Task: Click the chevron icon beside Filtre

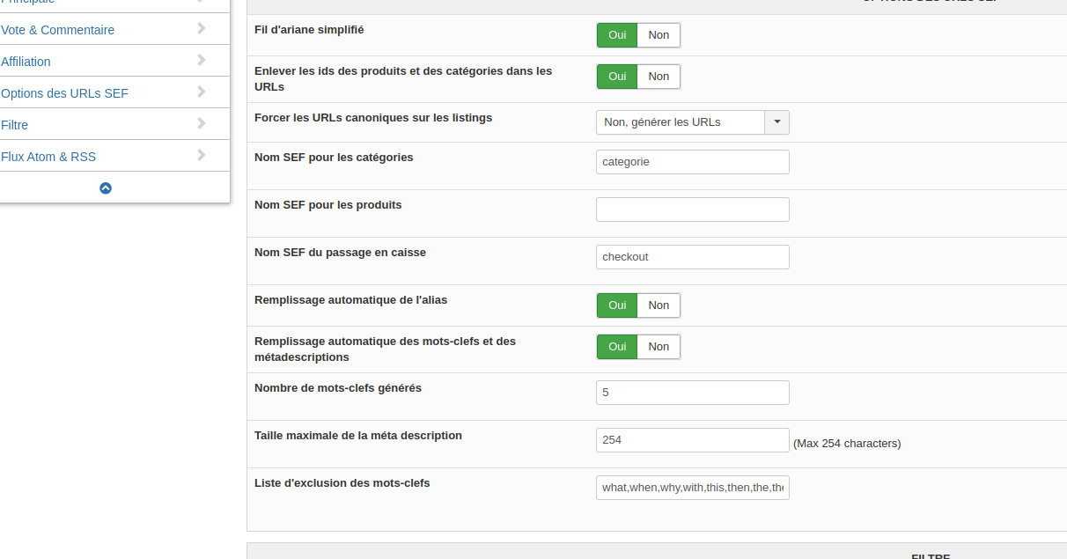Action: (202, 124)
